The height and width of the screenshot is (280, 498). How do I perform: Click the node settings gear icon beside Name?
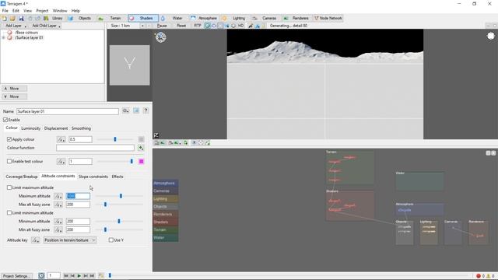[126, 110]
